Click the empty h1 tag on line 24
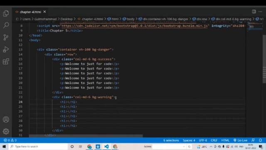 coord(68,102)
